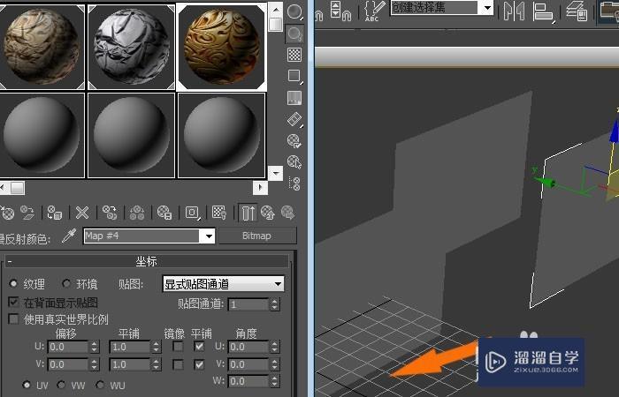Enable the V 镜像 checkbox

[178, 364]
